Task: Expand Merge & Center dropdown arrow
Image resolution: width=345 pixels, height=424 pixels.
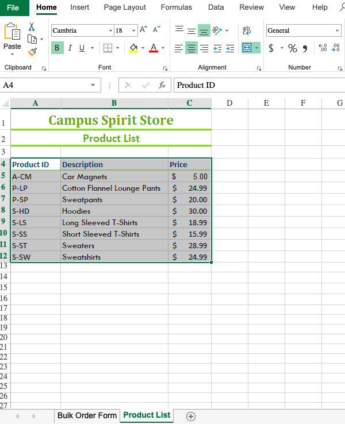Action: point(256,48)
